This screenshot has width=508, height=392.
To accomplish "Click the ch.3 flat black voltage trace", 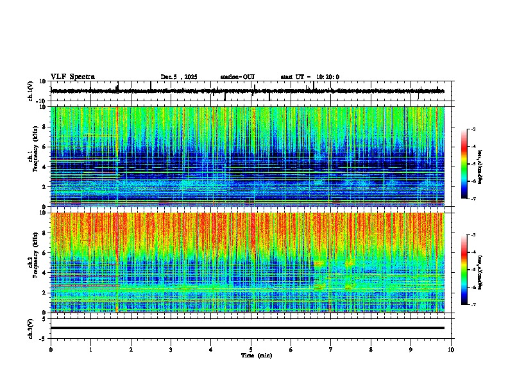I will click(x=247, y=328).
